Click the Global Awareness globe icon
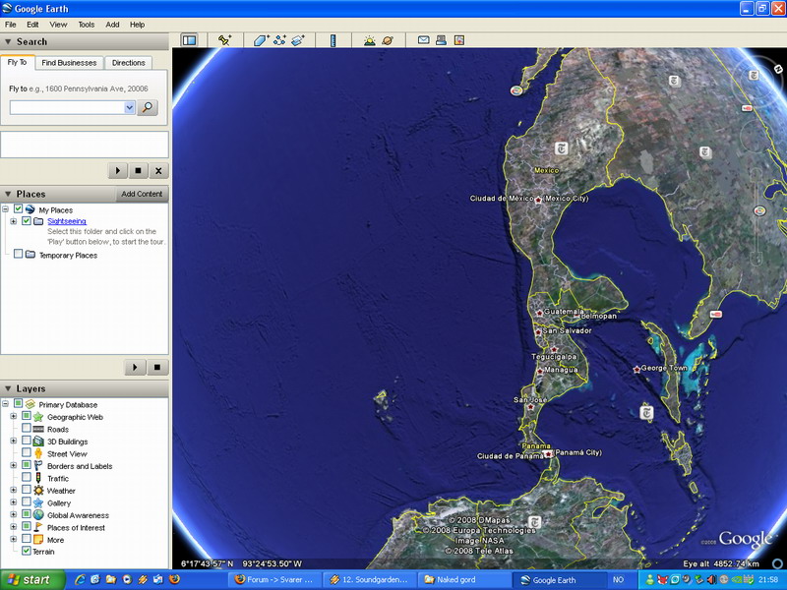This screenshot has width=787, height=590. point(38,514)
